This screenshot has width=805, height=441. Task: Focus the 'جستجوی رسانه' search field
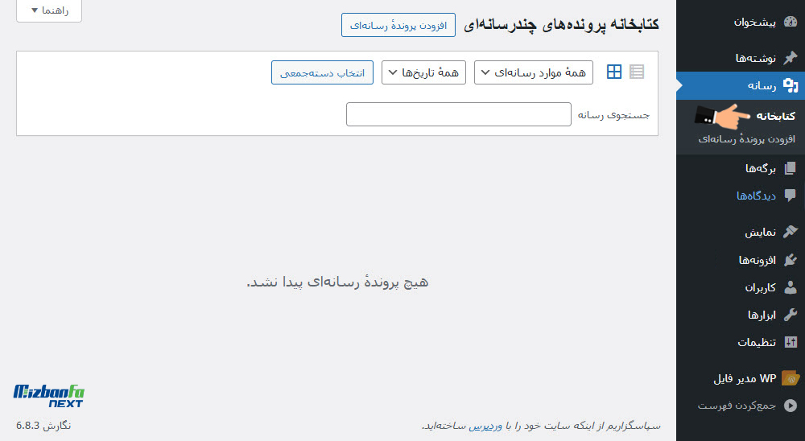(x=459, y=114)
